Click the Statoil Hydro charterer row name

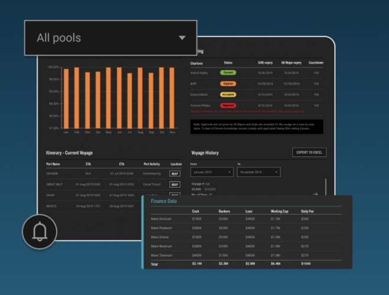pos(199,73)
